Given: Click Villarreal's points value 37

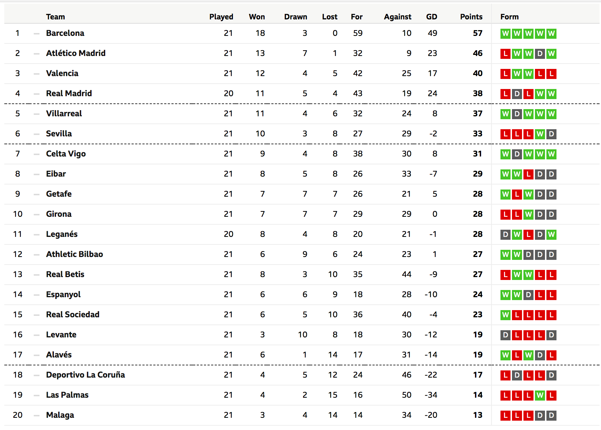Looking at the screenshot, I should 477,113.
